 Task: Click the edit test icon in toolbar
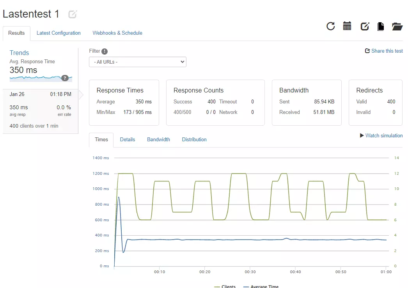[365, 26]
